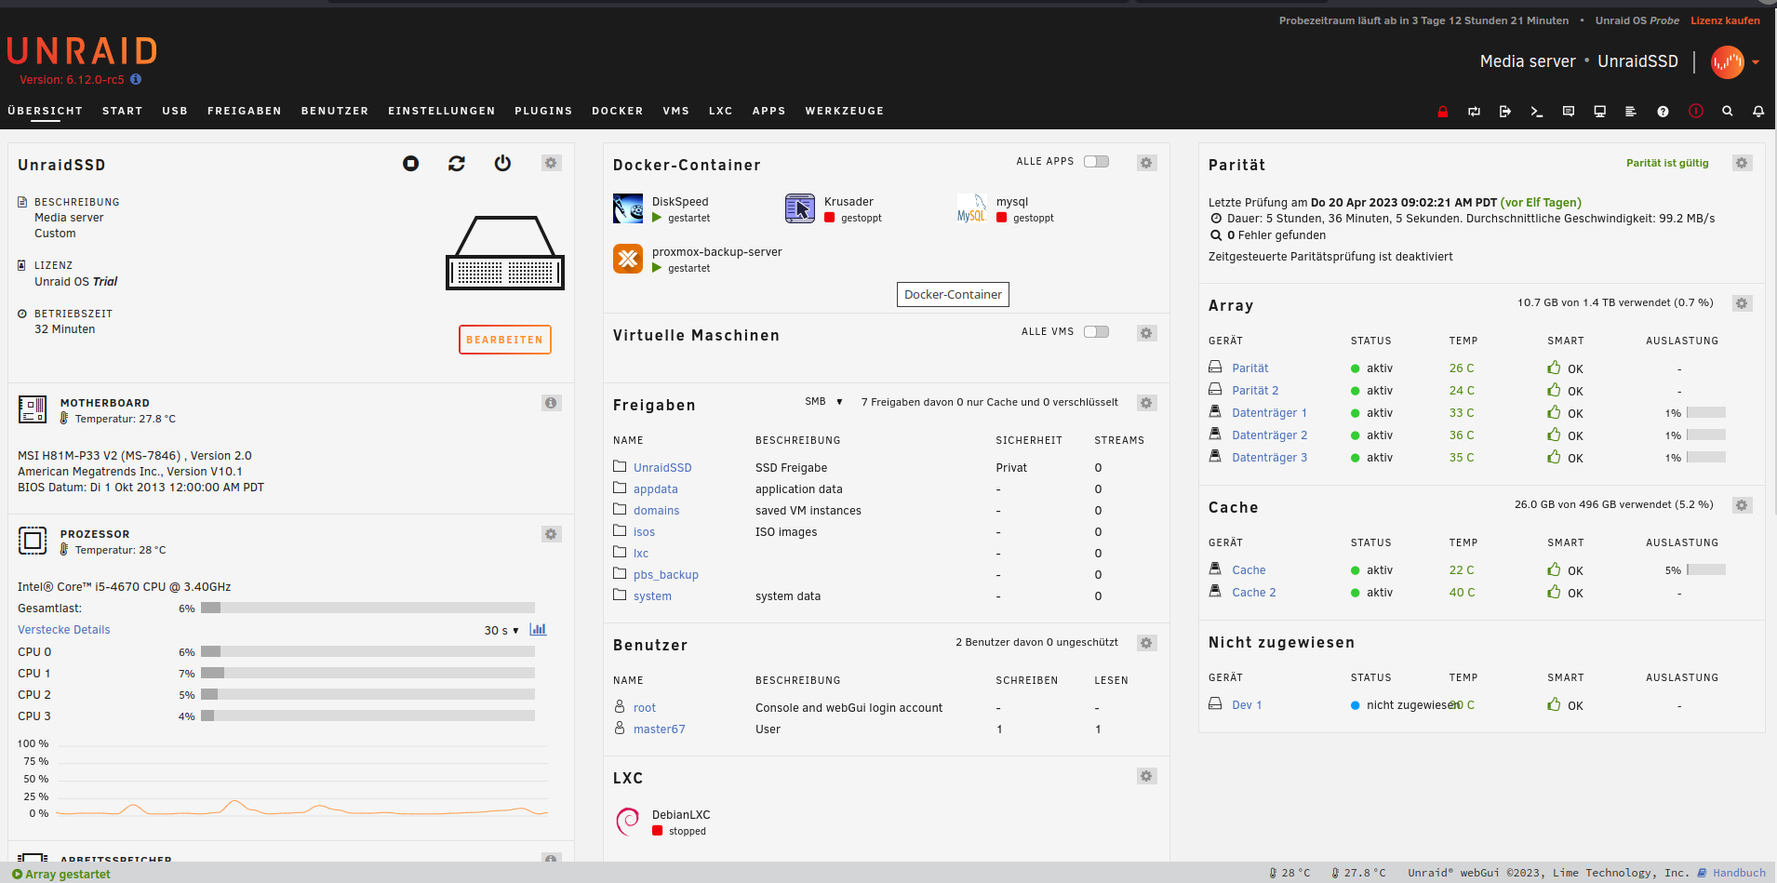Viewport: 1777px width, 883px height.
Task: Open the DOCKER menu tab
Action: (618, 111)
